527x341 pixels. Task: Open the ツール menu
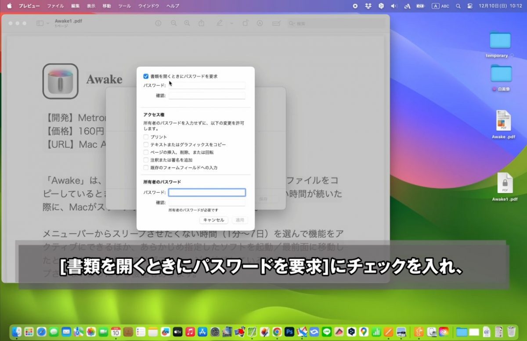pyautogui.click(x=125, y=6)
